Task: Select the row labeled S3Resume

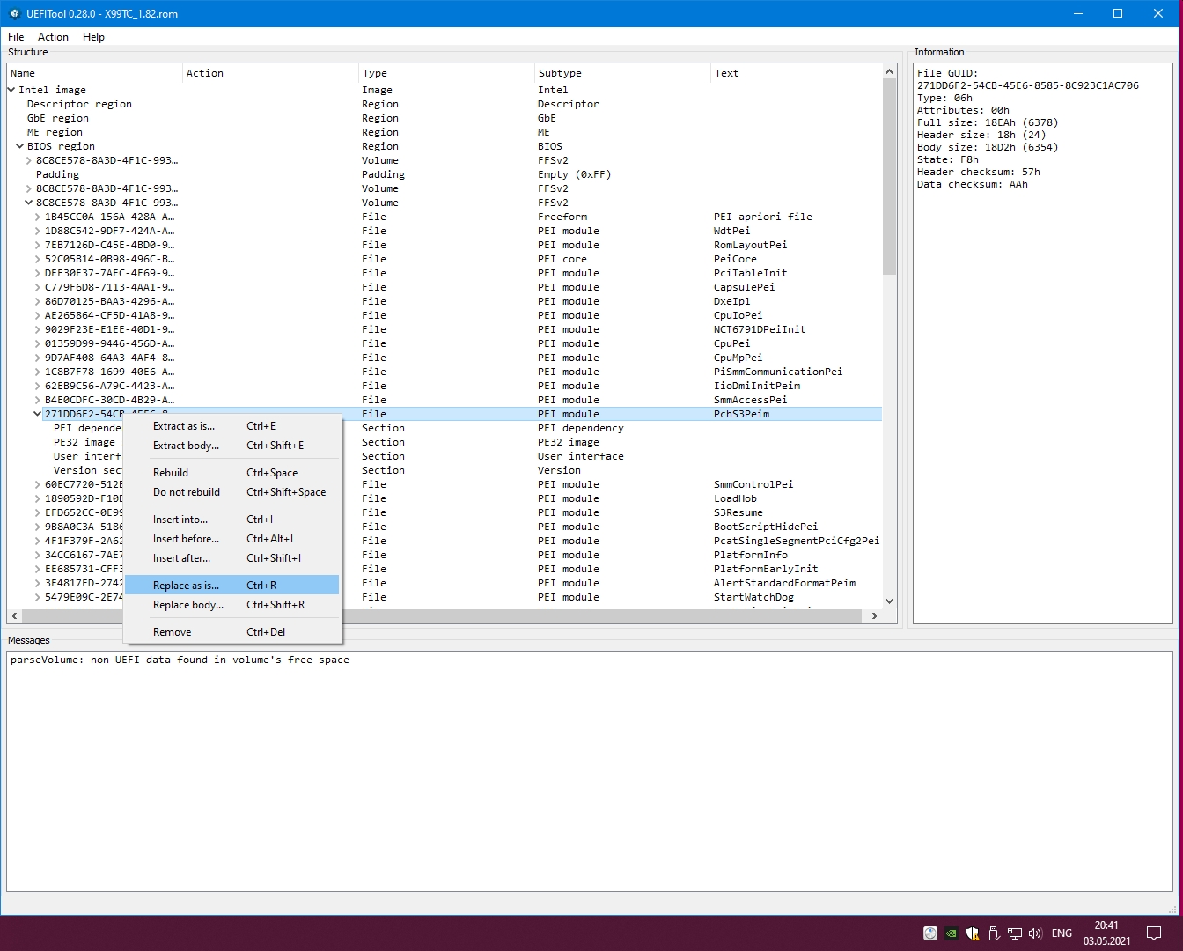Action: click(445, 512)
